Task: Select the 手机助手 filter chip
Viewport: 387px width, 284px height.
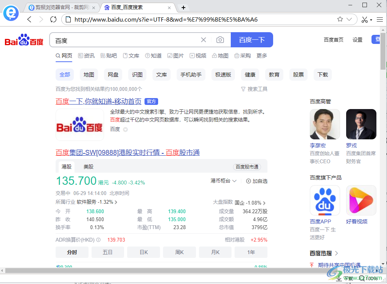Action: click(x=191, y=75)
